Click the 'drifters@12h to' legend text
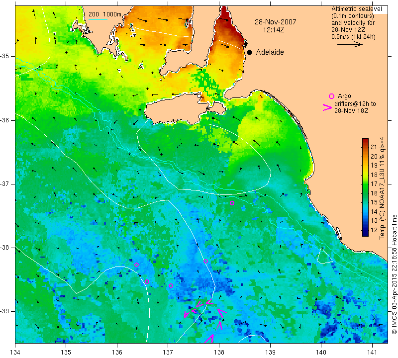 [355, 104]
